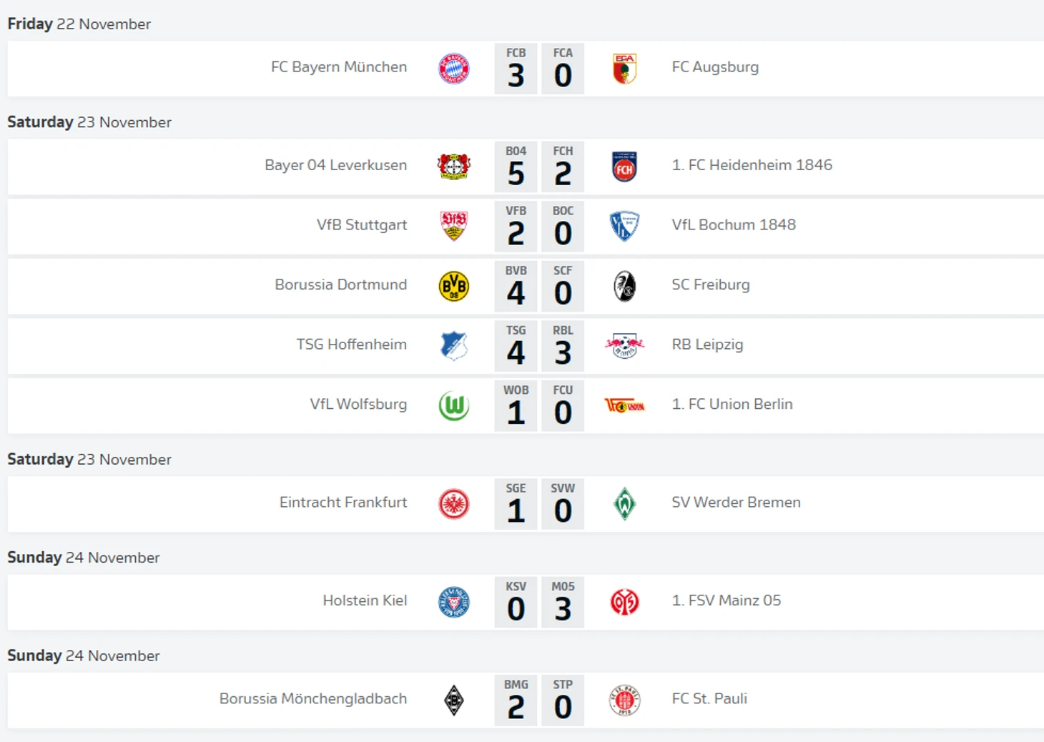Open the Kiel versus Mainz 0–3 result
Screen dimensions: 1044x742
click(x=539, y=602)
